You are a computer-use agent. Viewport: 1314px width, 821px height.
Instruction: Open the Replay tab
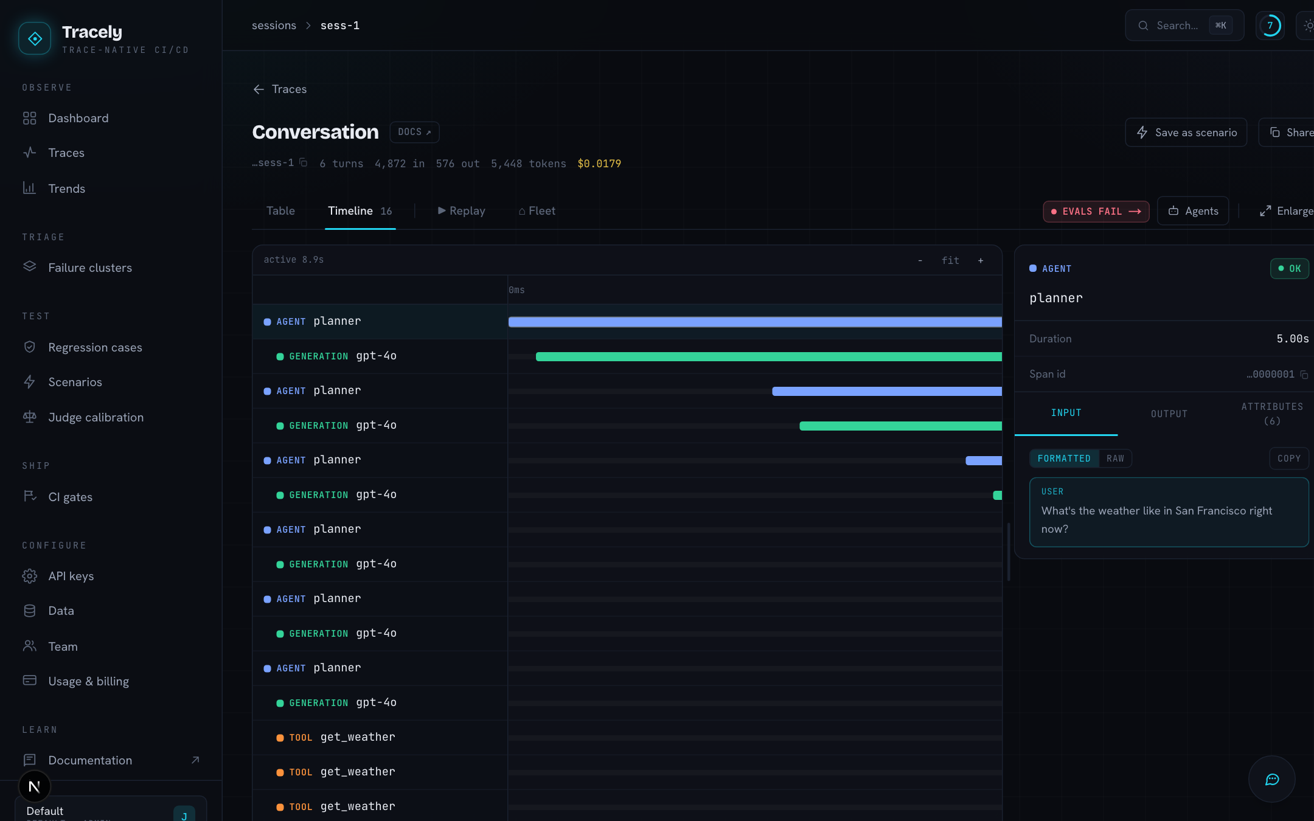[461, 211]
